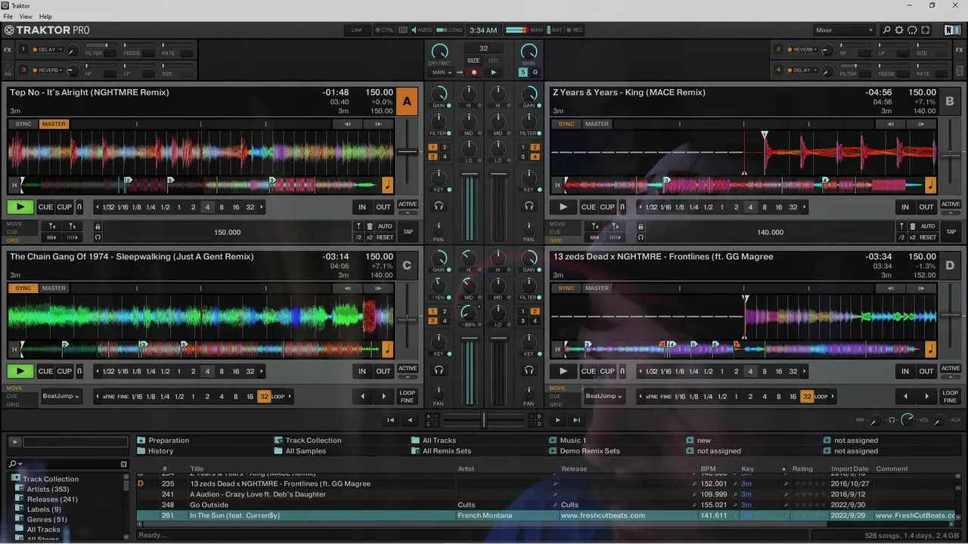Play deck A
The image size is (968, 544).
pyautogui.click(x=20, y=207)
